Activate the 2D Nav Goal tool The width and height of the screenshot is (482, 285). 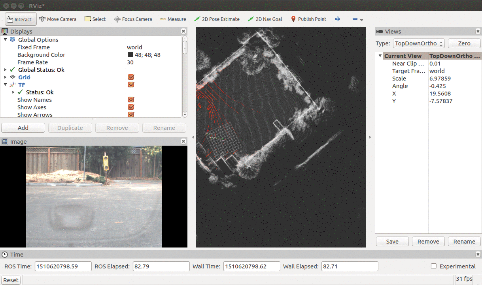point(265,19)
